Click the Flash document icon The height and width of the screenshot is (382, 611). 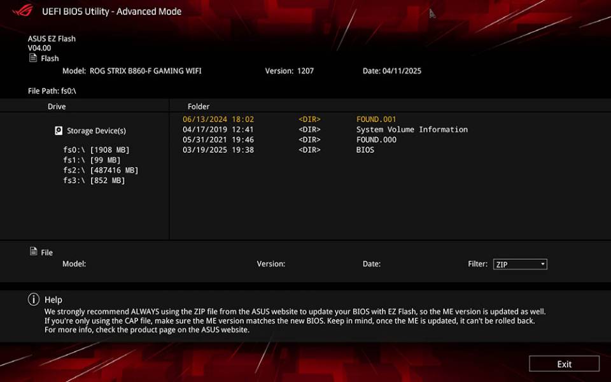(x=33, y=58)
